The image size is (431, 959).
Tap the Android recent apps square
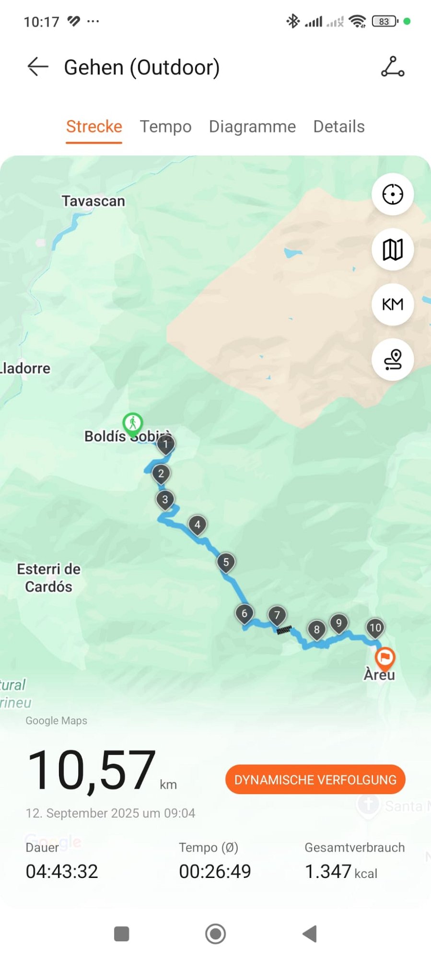121,934
